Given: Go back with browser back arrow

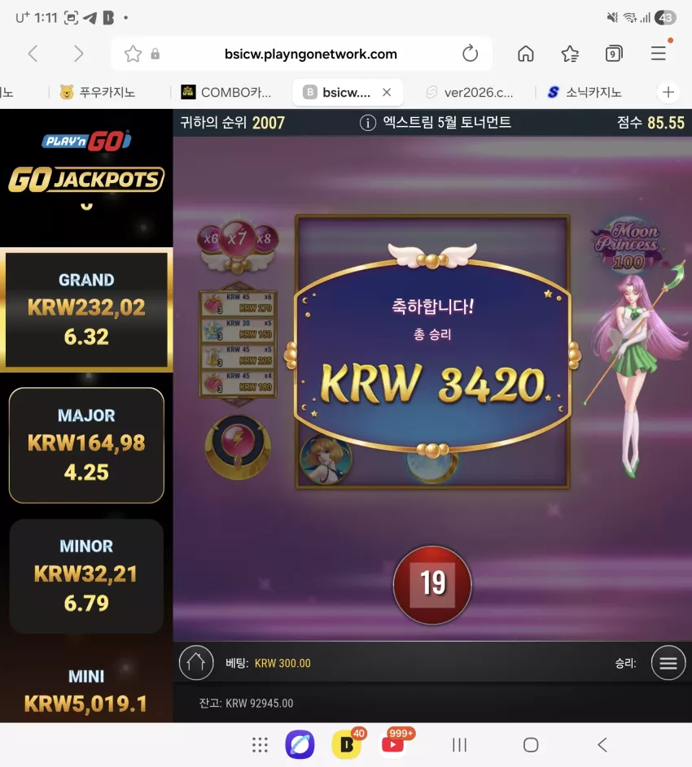Looking at the screenshot, I should pyautogui.click(x=33, y=54).
